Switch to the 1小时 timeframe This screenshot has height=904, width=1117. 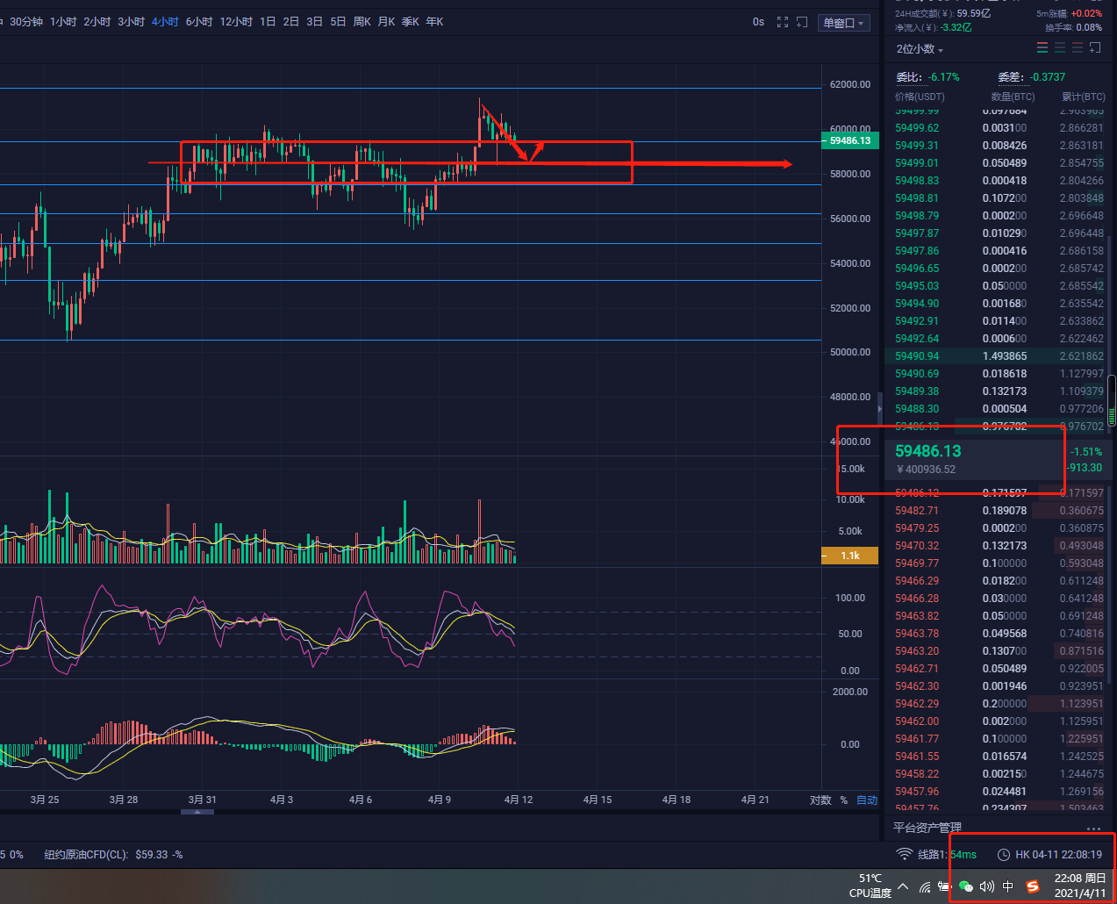tap(63, 22)
